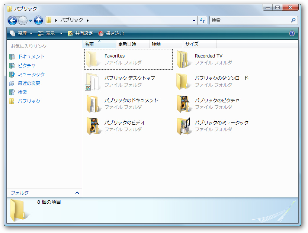308x233 pixels.
Task: Open ドキュメント favorite link
Action: click(31, 57)
